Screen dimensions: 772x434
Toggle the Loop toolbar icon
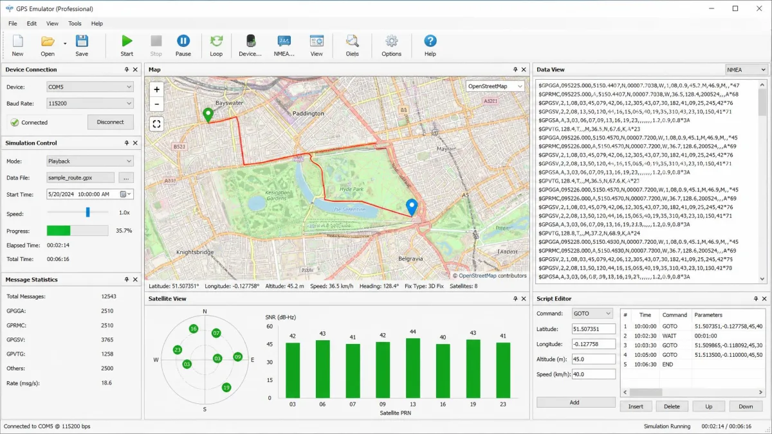coord(216,42)
